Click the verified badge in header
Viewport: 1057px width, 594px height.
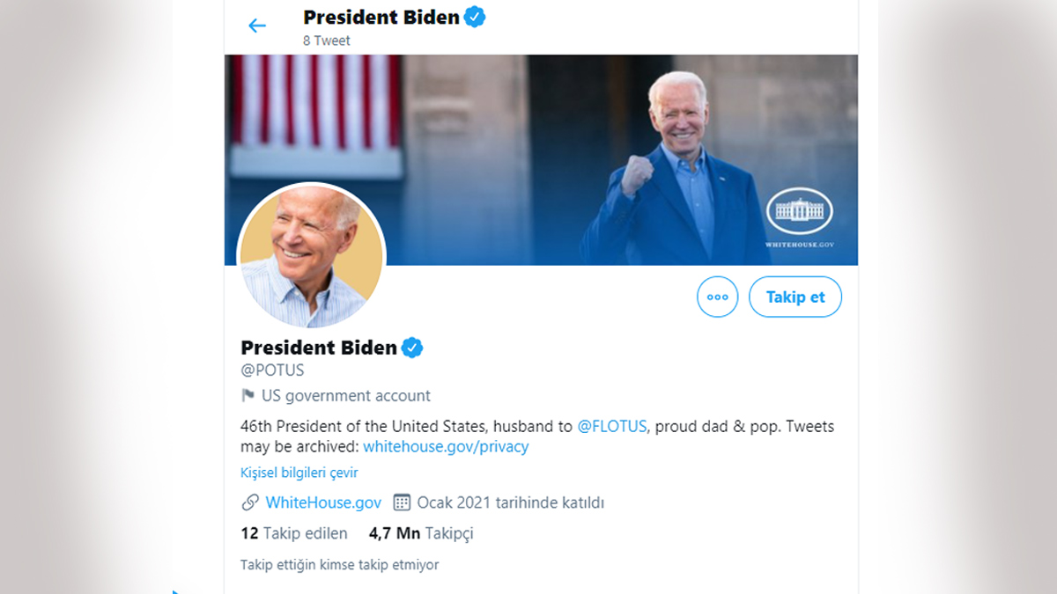click(475, 17)
